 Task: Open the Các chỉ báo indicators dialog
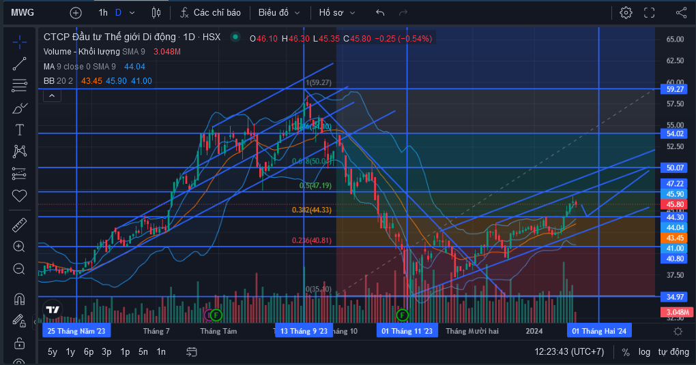pos(210,13)
